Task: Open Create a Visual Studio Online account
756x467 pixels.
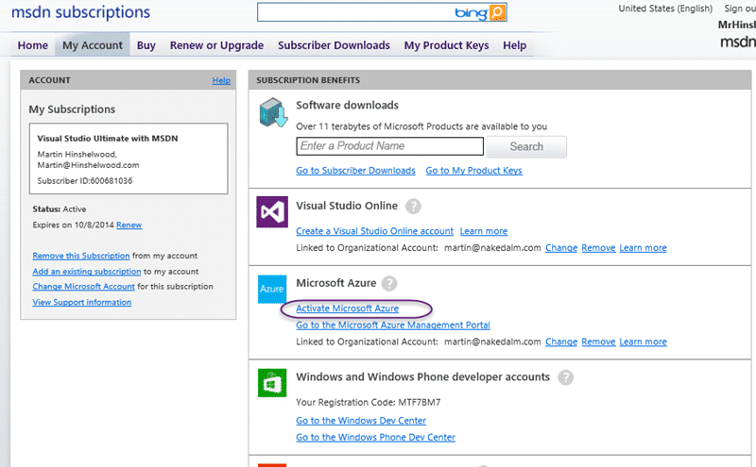Action: point(374,231)
